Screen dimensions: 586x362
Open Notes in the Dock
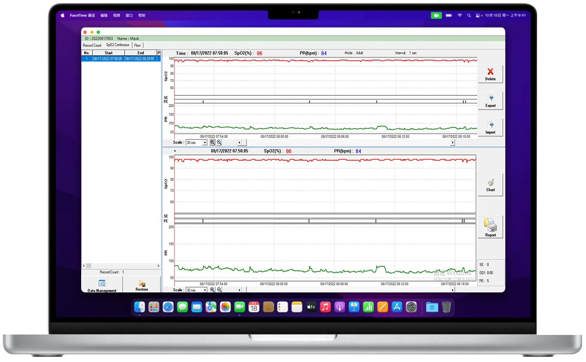tap(297, 307)
